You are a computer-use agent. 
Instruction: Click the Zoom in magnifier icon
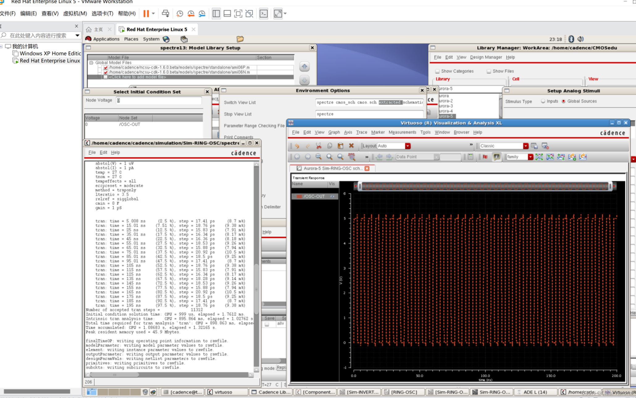(329, 157)
